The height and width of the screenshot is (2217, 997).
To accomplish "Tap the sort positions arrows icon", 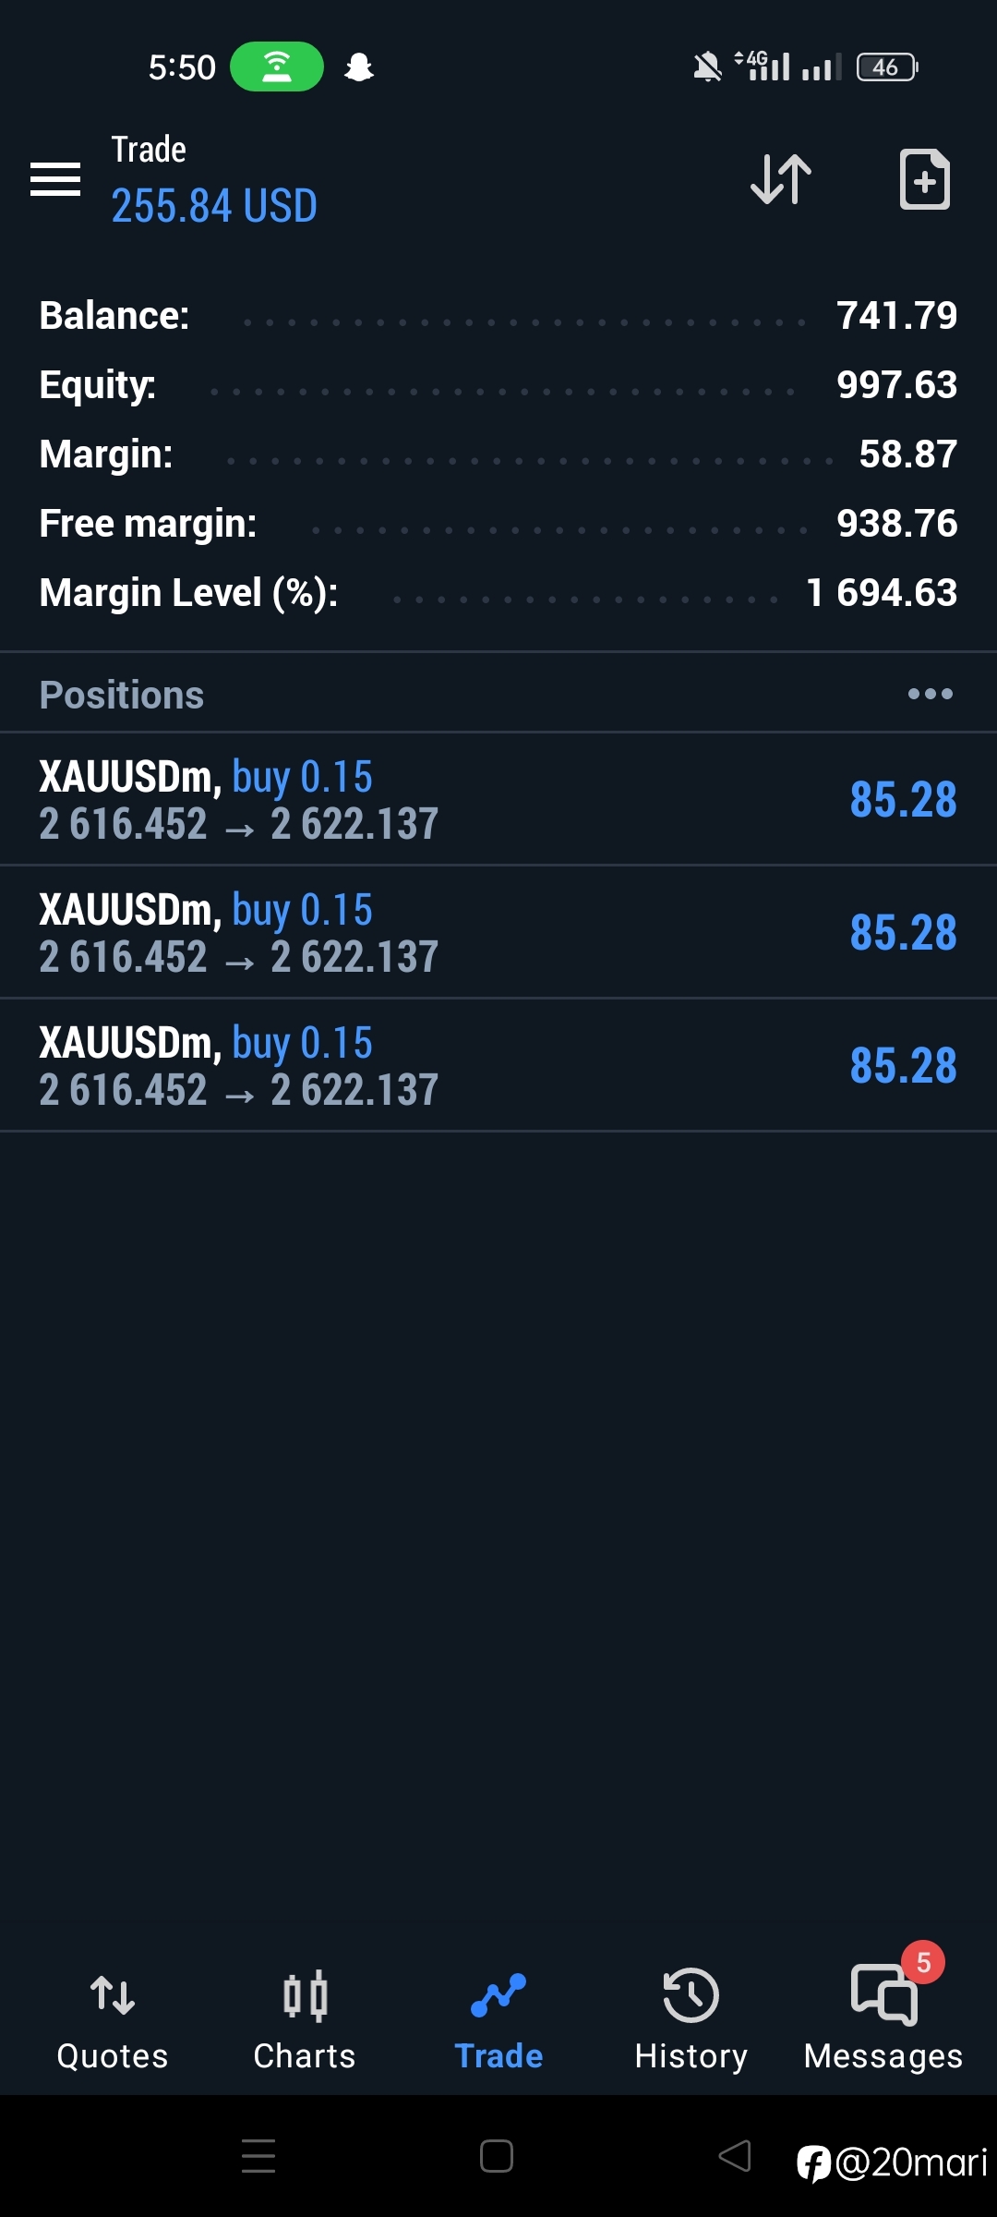I will tap(781, 179).
